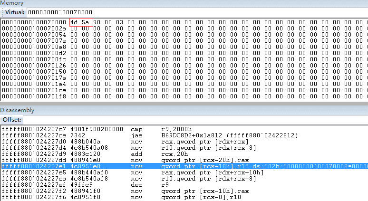
Task: Select memory row address 000700fc
Action: pyautogui.click(x=34, y=59)
